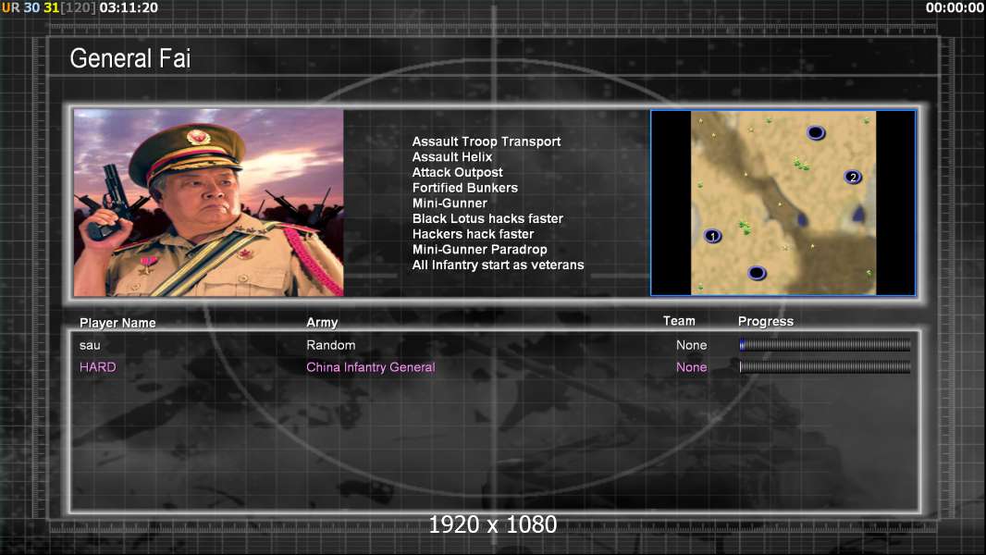
Task: Click 'Hackers hack faster' text
Action: (x=473, y=234)
